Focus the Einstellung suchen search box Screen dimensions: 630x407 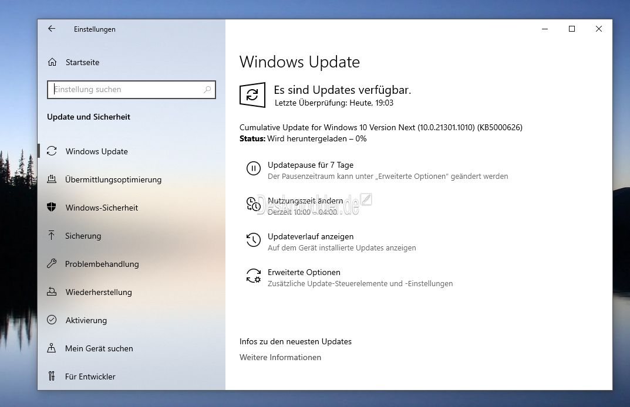point(132,90)
